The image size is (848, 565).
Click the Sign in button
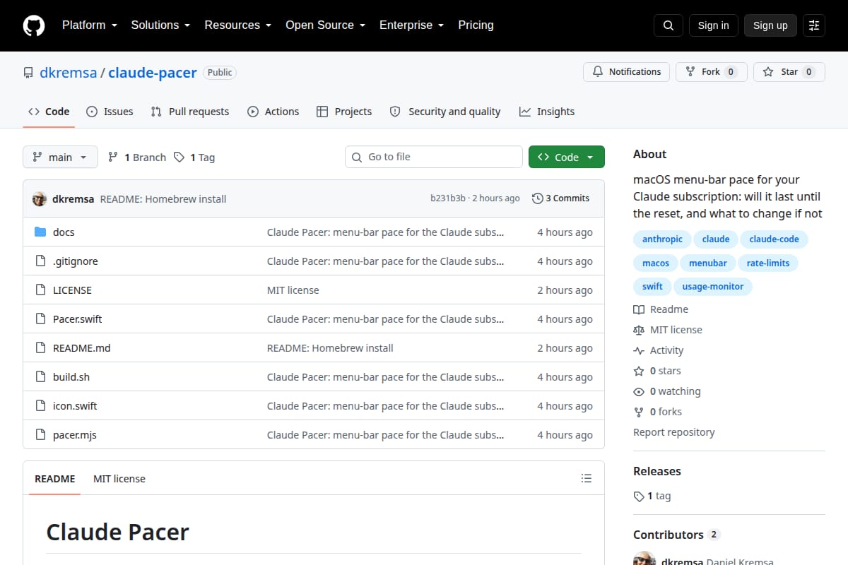click(x=713, y=25)
